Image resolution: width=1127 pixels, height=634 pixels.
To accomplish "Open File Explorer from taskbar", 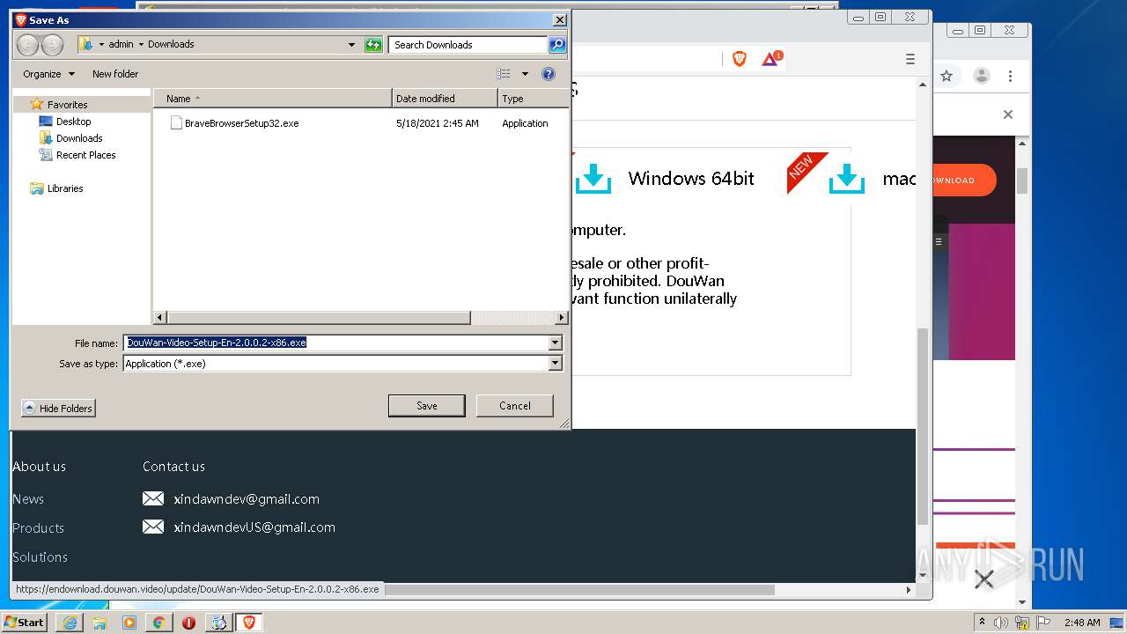I will point(99,623).
